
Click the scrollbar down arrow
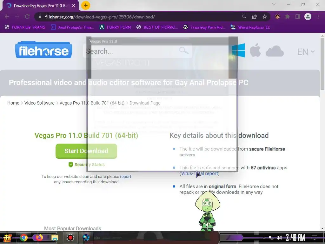click(322, 228)
